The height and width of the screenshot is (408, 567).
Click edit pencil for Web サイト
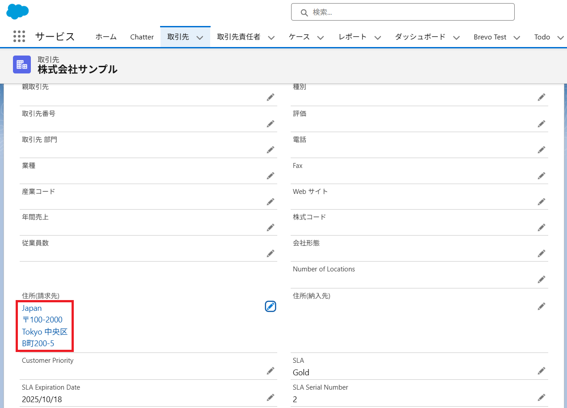[541, 201]
